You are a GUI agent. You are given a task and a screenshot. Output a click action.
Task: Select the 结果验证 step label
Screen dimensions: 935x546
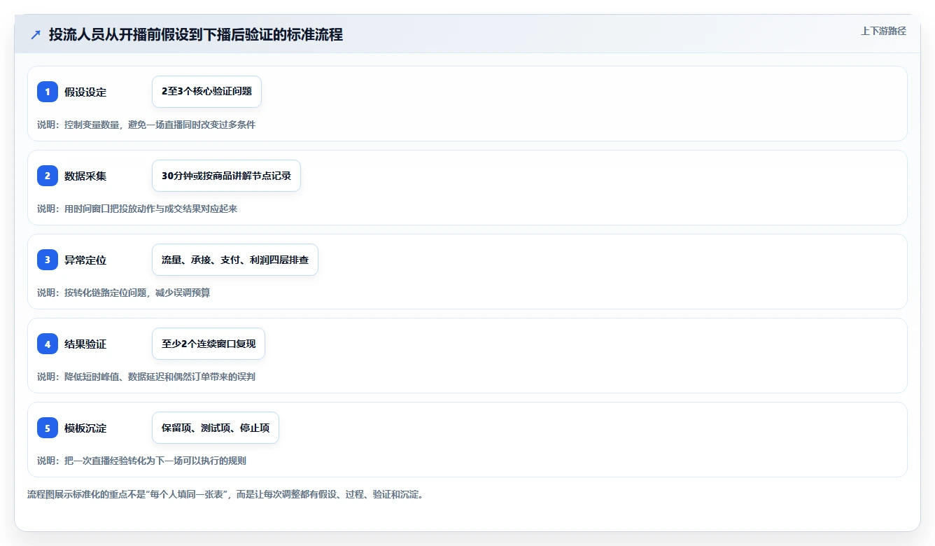point(85,344)
